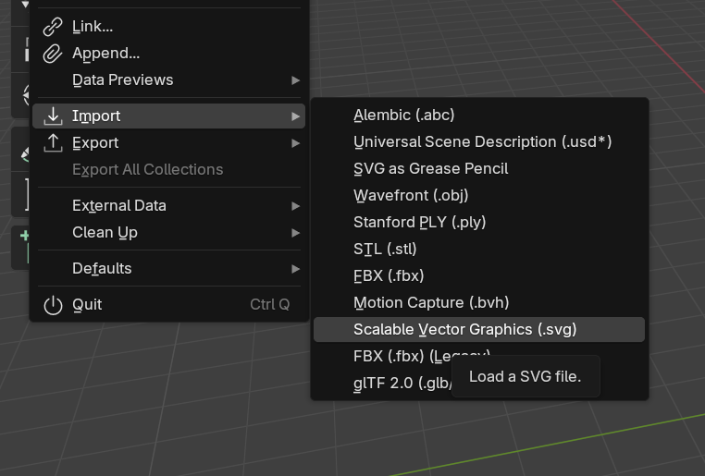This screenshot has height=476, width=705.
Task: Click Quit in the File menu
Action: coord(88,305)
